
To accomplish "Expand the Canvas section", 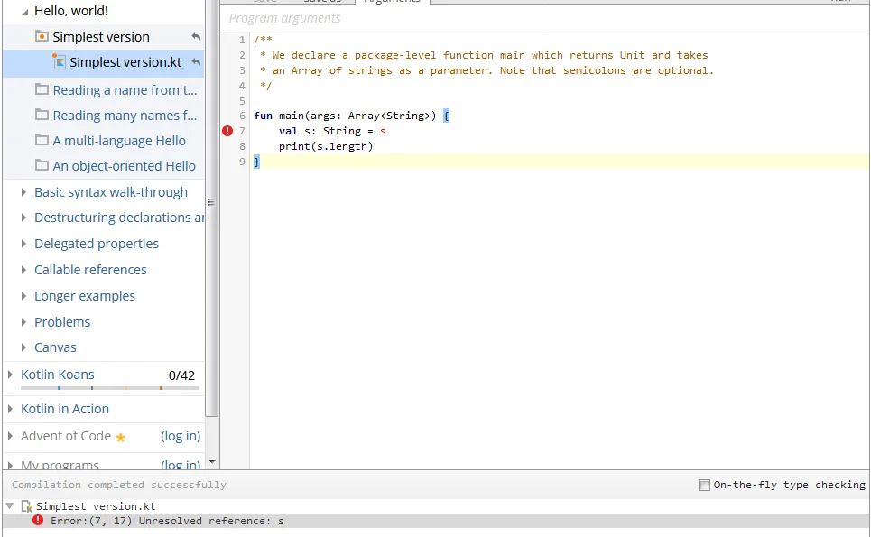I will click(23, 347).
